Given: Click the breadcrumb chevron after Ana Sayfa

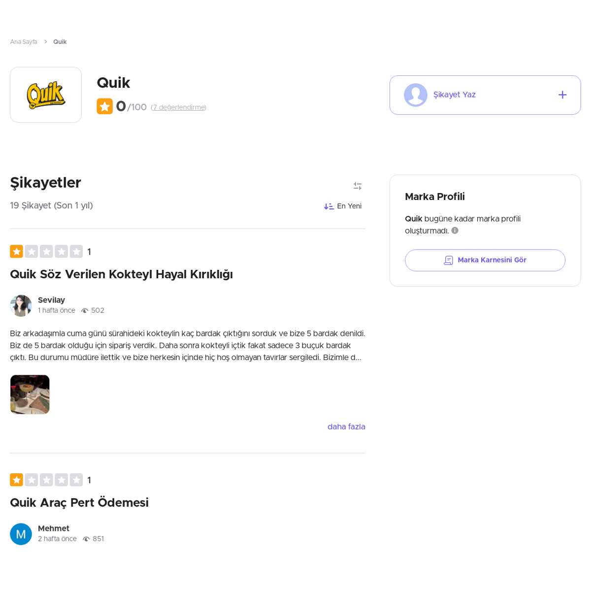Looking at the screenshot, I should [45, 42].
